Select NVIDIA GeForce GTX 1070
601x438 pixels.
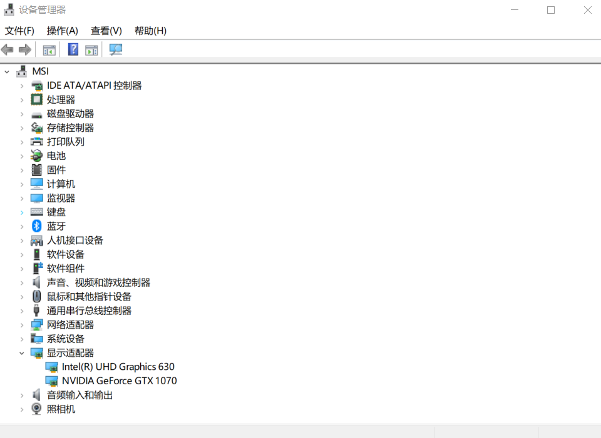119,381
